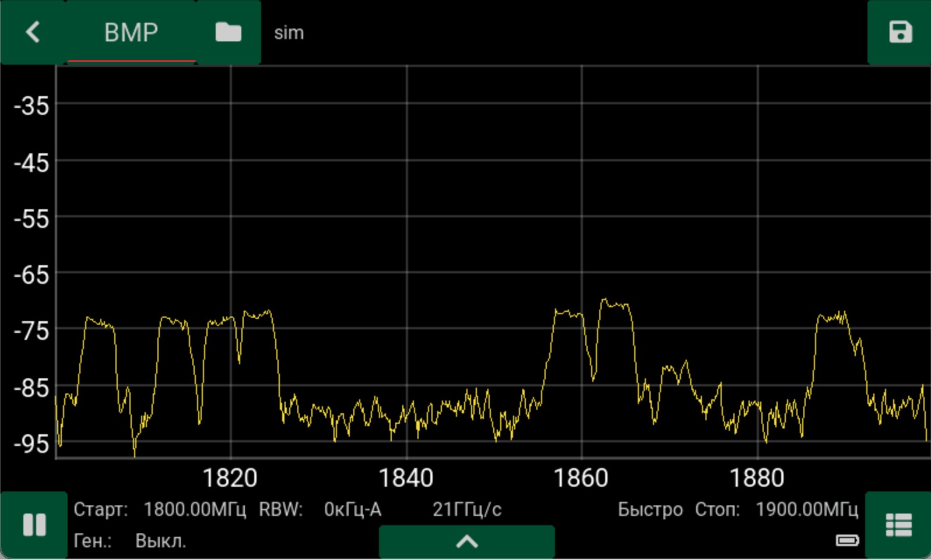Click the Ген.: label

(x=93, y=541)
